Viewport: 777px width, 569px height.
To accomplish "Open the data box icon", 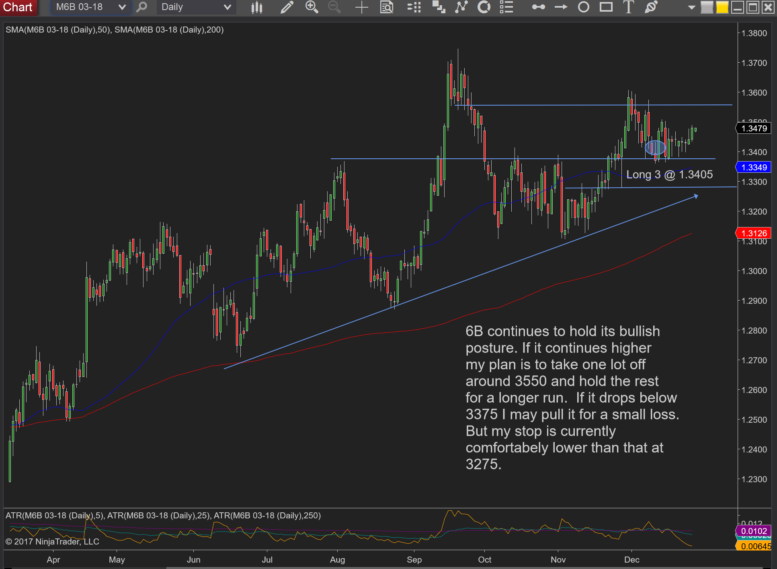I will [x=386, y=7].
